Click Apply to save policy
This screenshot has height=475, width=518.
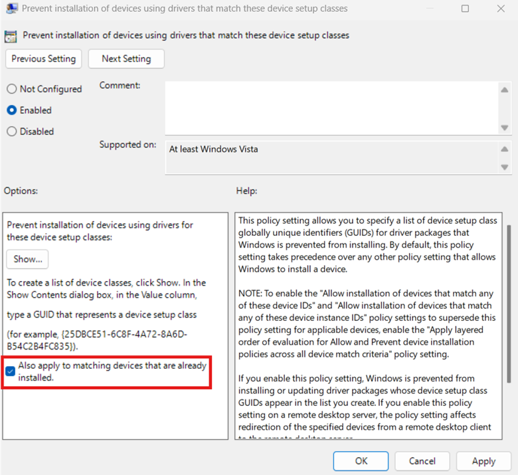[483, 460]
